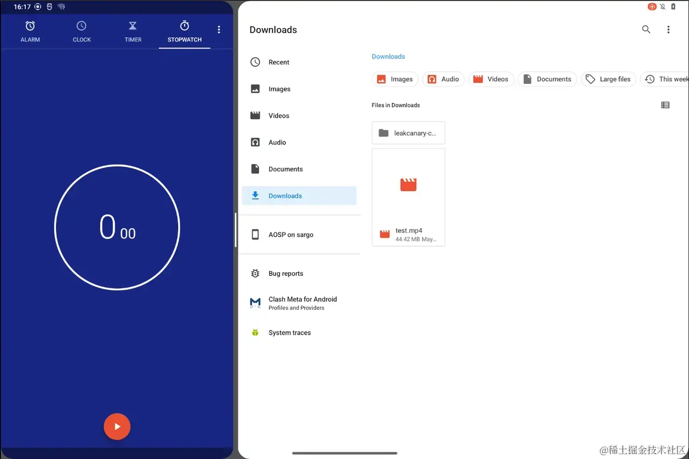Image resolution: width=689 pixels, height=459 pixels.
Task: Switch to the Clock tab
Action: pyautogui.click(x=82, y=32)
